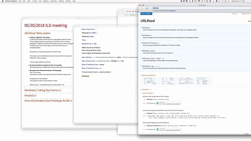The image size is (251, 141).
Task: Click the URLRead[url] usage line
Action: pos(146,28)
